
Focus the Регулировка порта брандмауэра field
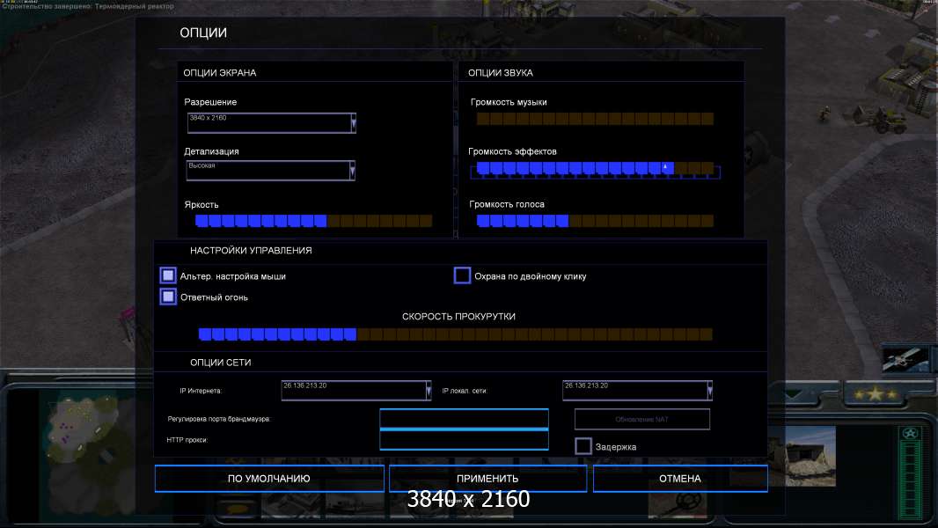tap(465, 419)
